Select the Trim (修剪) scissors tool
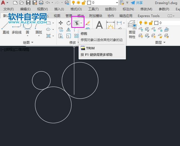The height and width of the screenshot is (146, 180). (76, 23)
